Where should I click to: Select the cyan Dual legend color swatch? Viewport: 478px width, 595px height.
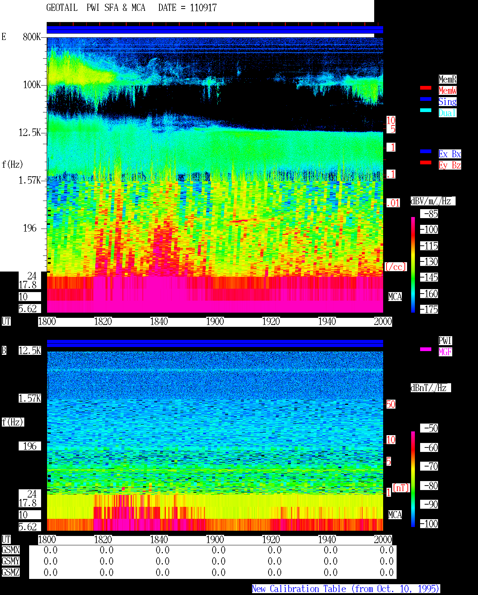426,110
